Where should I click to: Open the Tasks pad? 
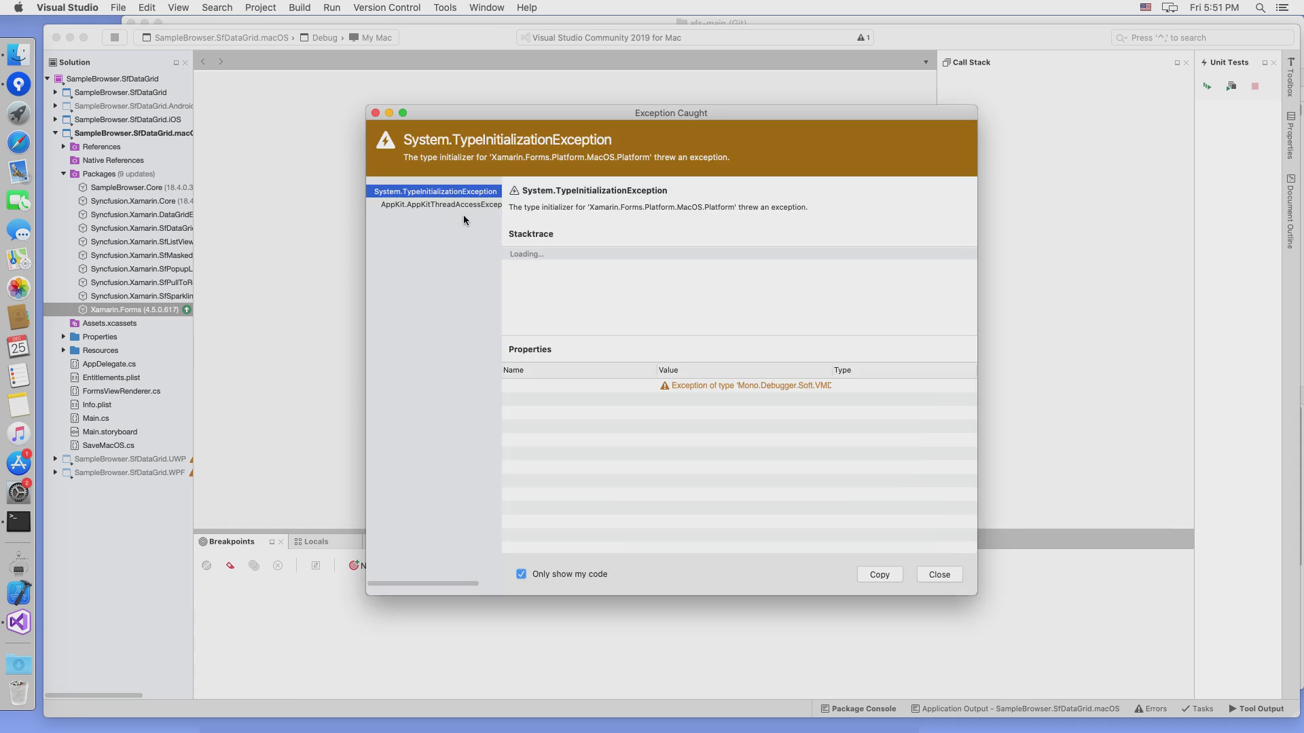1197,709
